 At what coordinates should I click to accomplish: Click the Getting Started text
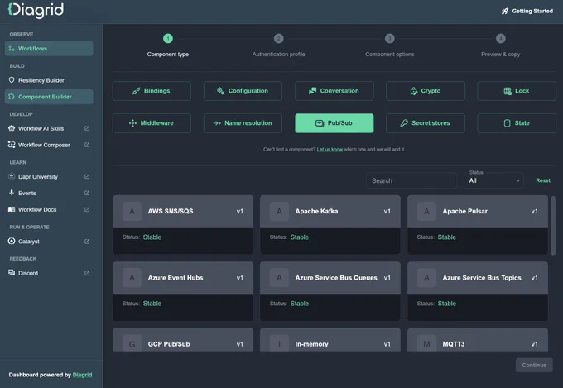[x=532, y=11]
